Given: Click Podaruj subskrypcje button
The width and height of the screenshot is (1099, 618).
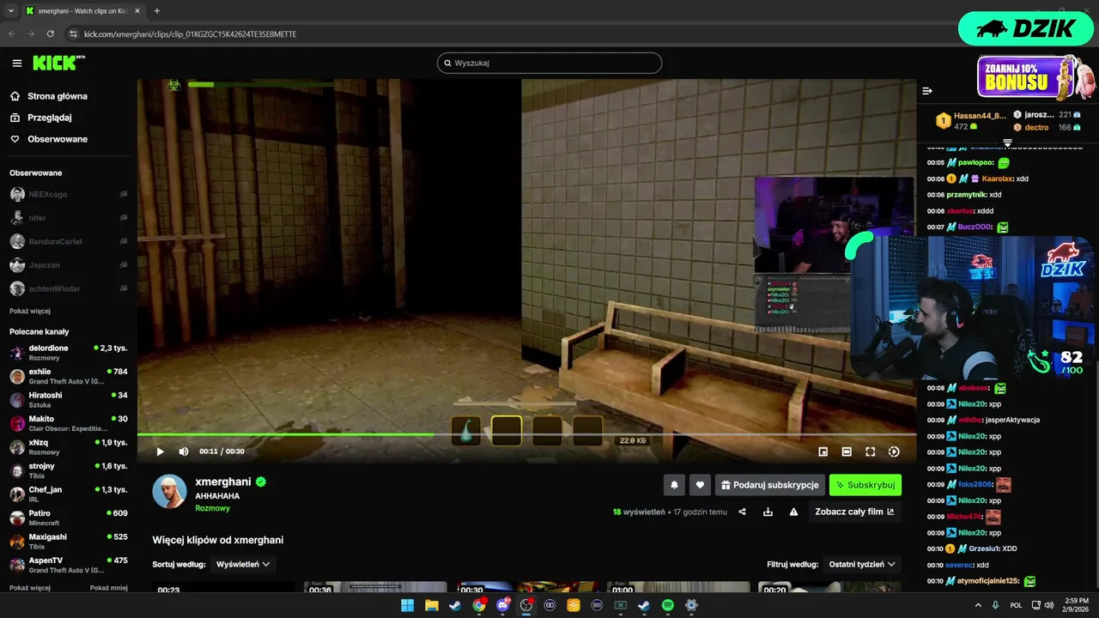Looking at the screenshot, I should tap(770, 485).
